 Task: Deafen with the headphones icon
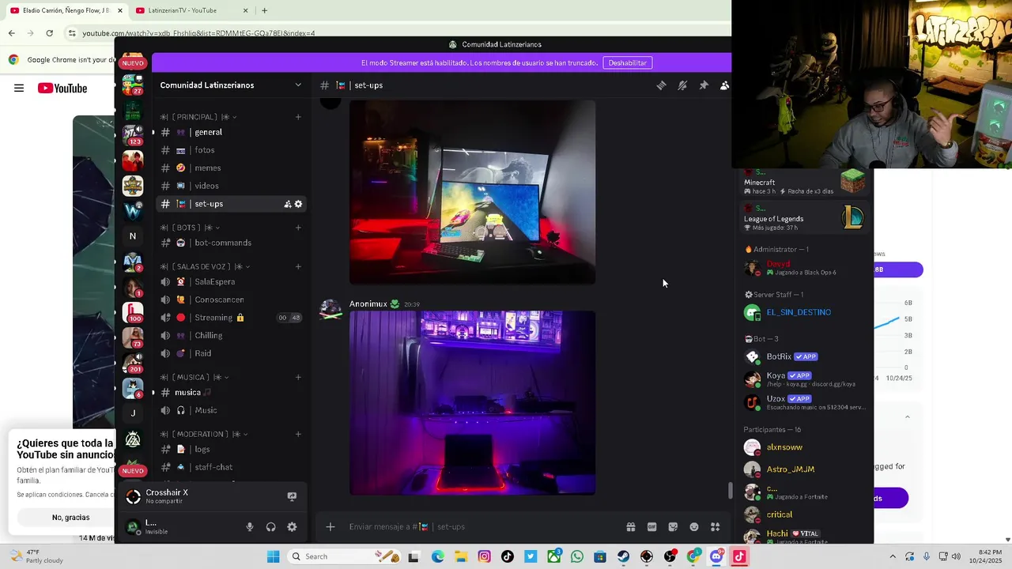coord(271,527)
